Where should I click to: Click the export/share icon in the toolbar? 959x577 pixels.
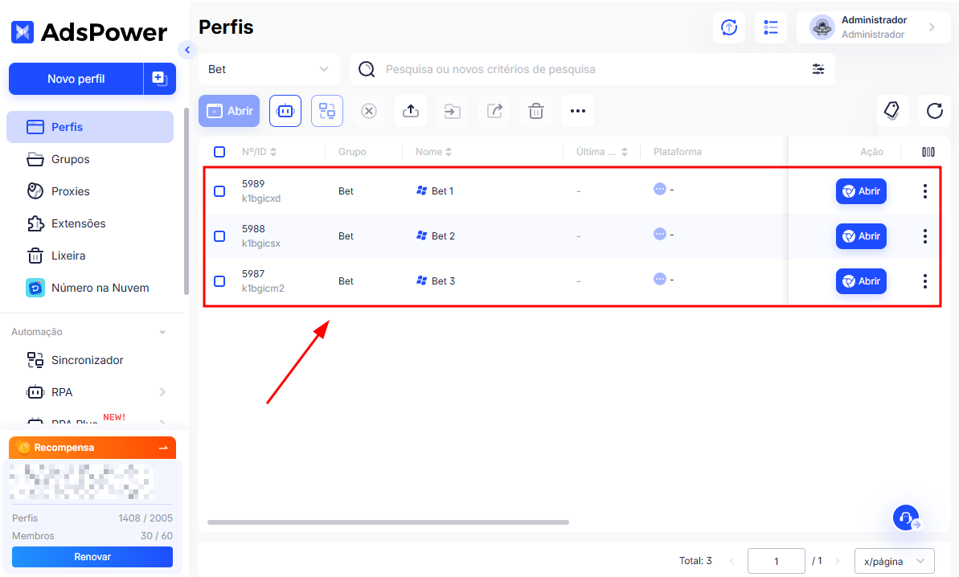coord(494,111)
